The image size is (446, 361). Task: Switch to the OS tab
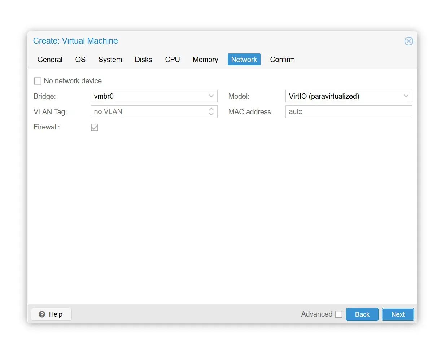(80, 60)
